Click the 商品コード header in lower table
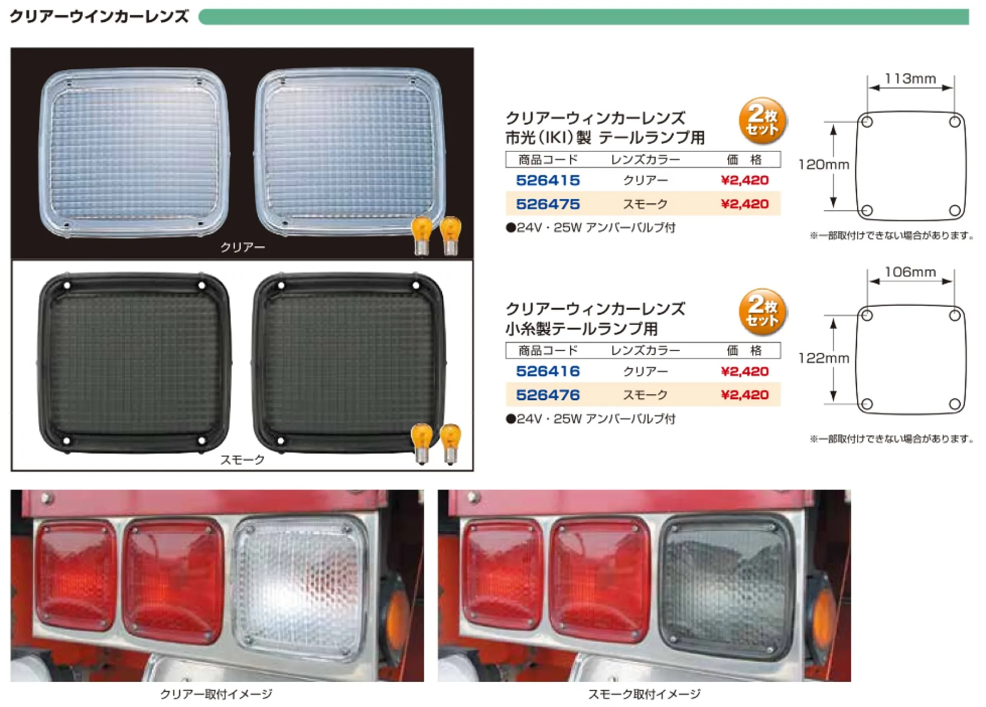 click(x=548, y=350)
